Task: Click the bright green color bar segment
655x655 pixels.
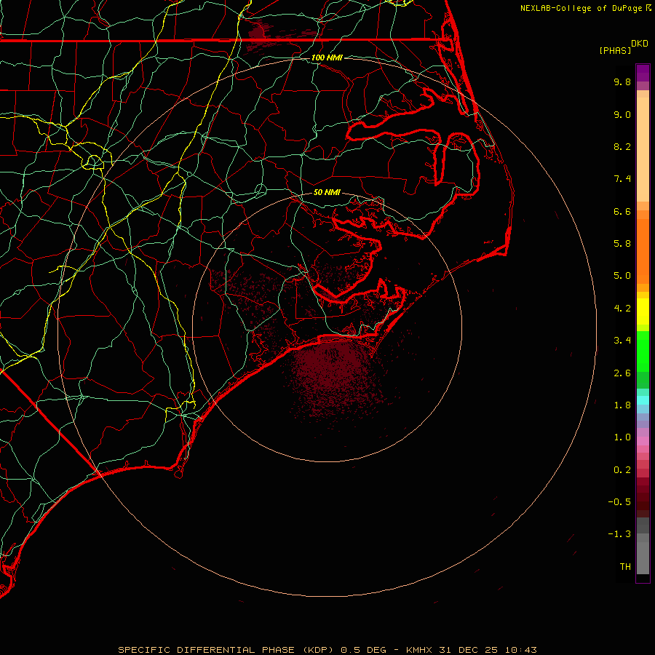Action: pyautogui.click(x=643, y=351)
